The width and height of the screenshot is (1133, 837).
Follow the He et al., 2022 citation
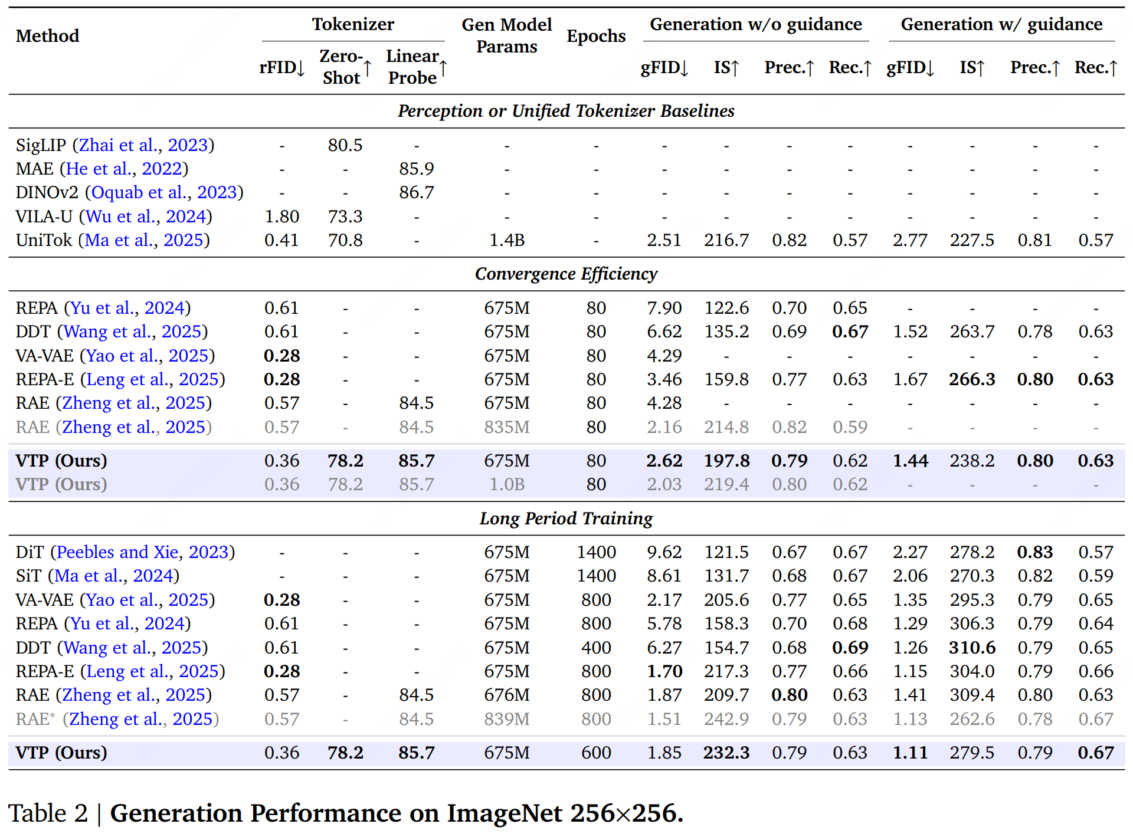tap(124, 169)
